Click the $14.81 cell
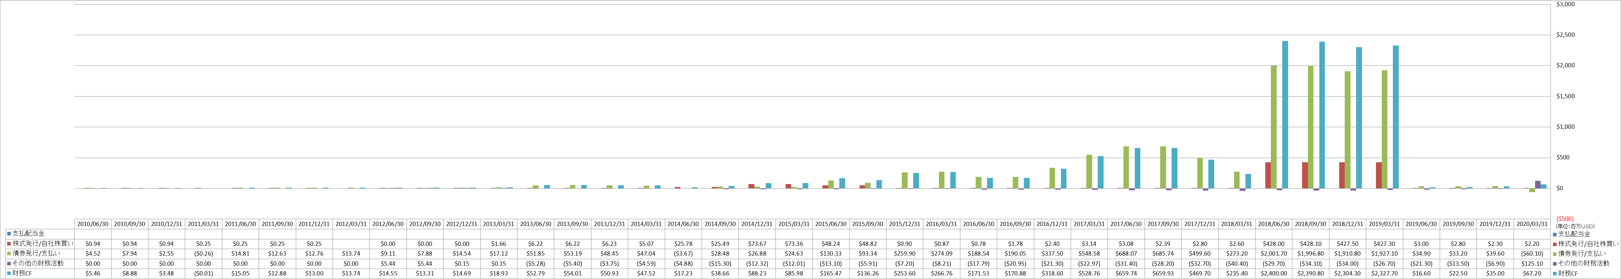The image size is (1621, 279). click(x=241, y=253)
